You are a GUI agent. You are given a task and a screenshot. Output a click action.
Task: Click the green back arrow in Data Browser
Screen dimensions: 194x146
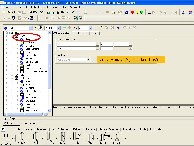64,28
